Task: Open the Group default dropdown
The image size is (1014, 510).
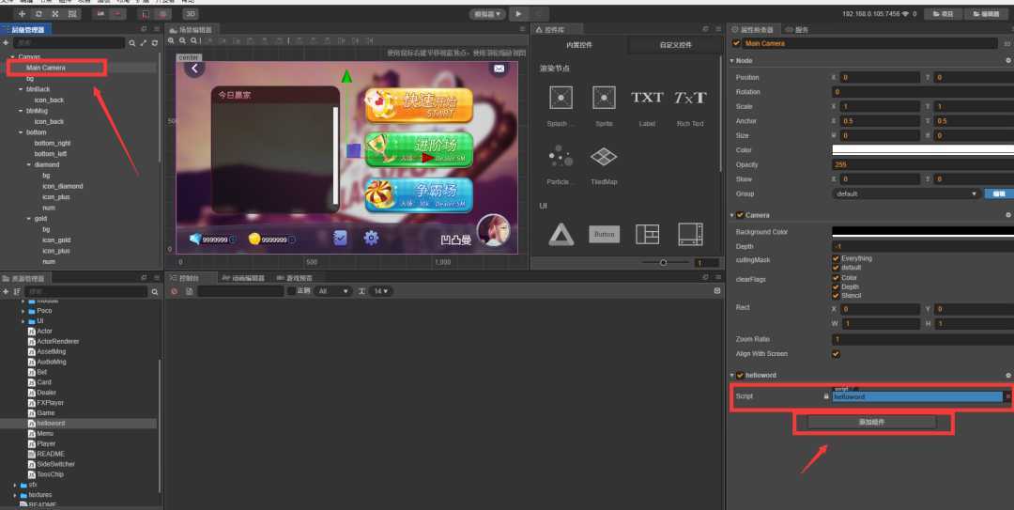Action: tap(906, 193)
